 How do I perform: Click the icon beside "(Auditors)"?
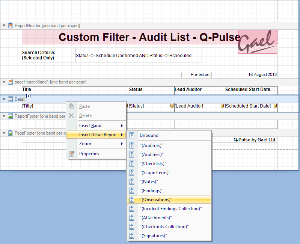coord(132,145)
